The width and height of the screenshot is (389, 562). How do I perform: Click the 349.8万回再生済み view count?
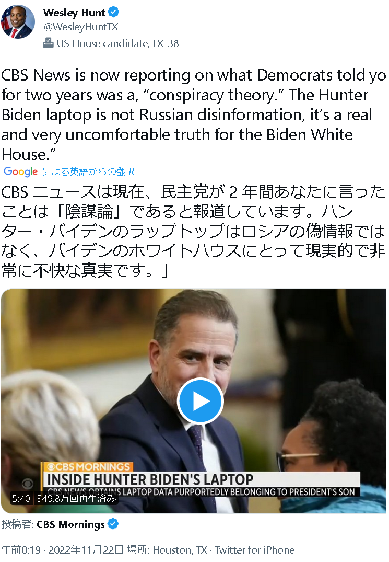pyautogui.click(x=76, y=499)
